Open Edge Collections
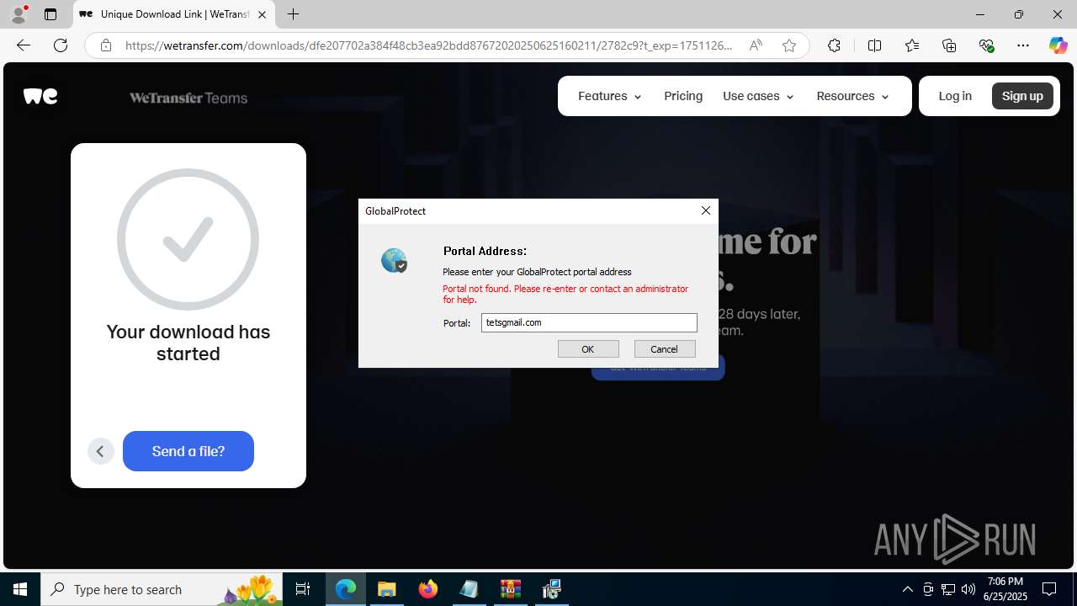 coord(949,45)
